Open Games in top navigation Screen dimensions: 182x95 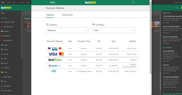(28, 2)
